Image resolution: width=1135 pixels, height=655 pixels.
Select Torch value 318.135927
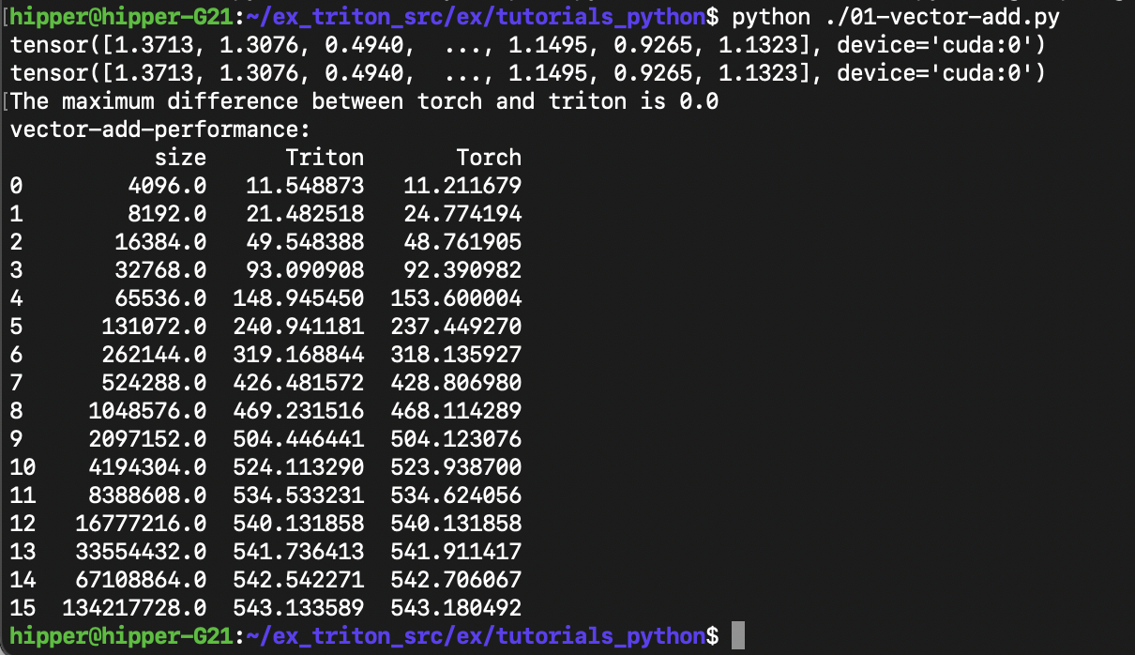click(x=456, y=355)
